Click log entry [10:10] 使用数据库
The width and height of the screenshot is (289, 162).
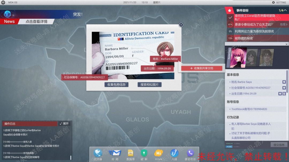(x=18, y=153)
